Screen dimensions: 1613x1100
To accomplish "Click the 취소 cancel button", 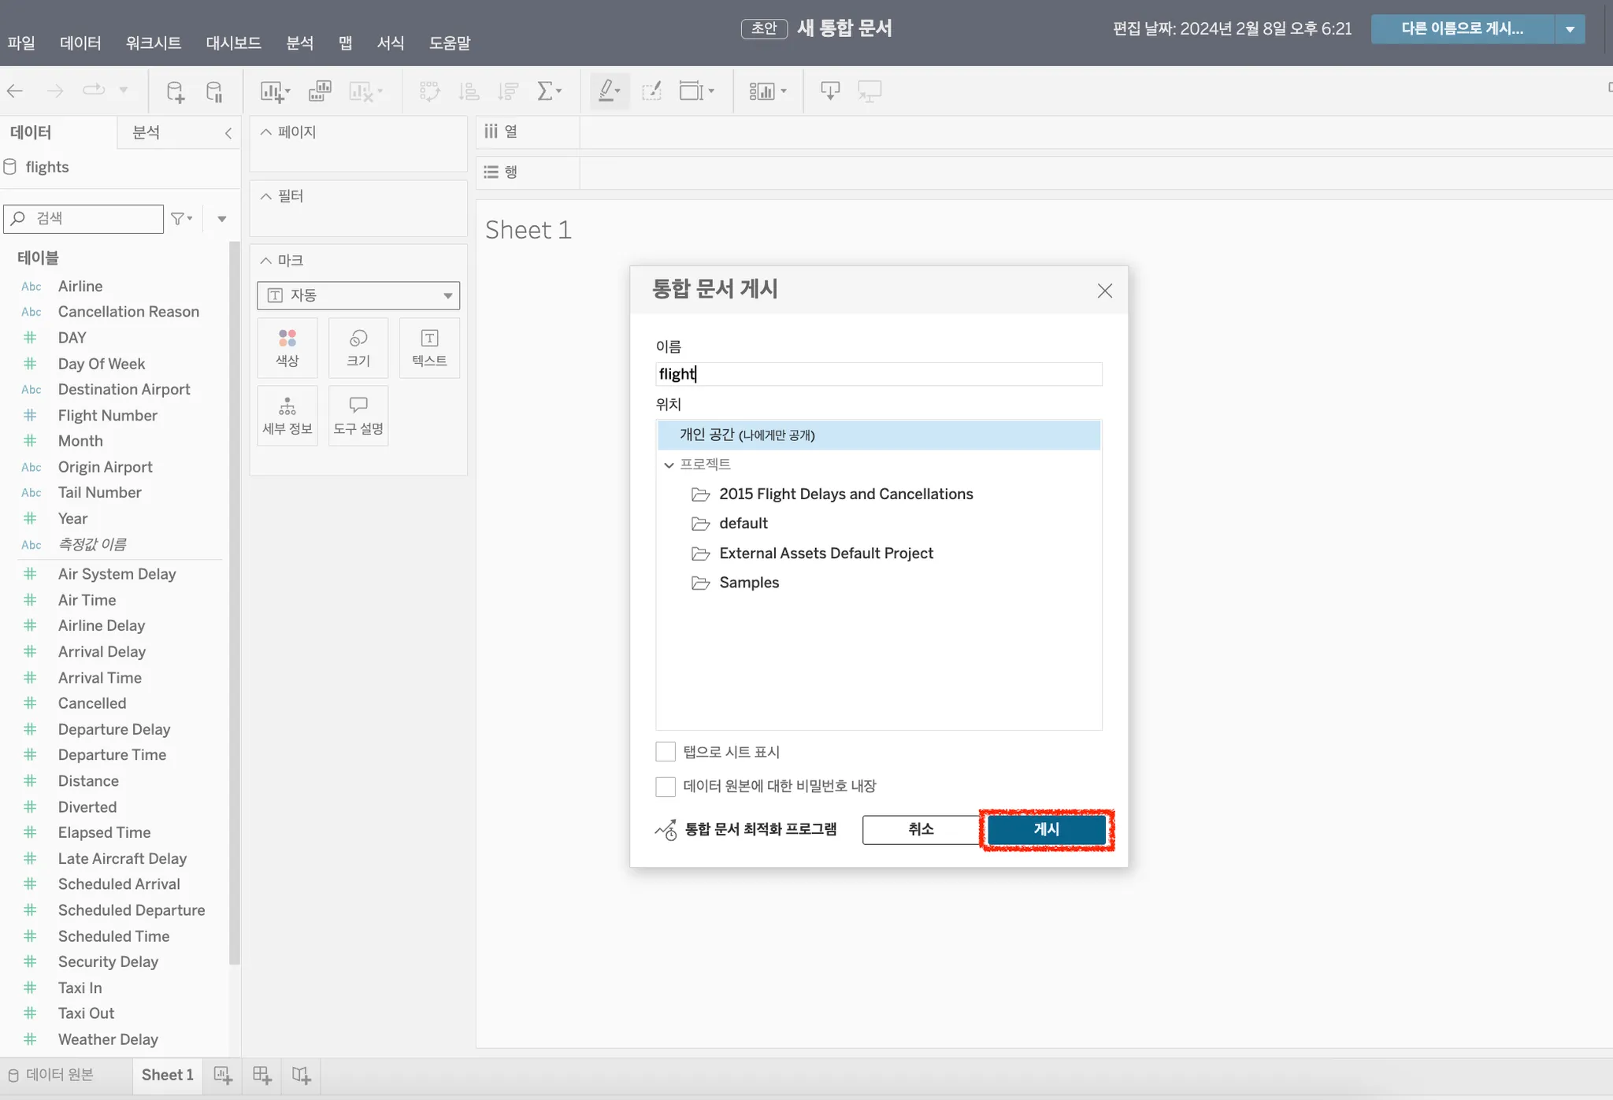I will 920,829.
